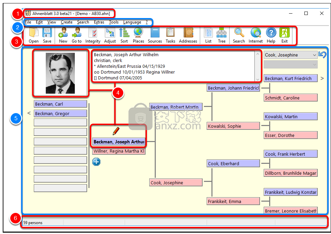Select Beckman, Johann Friedrich box
Viewport: 331px width, 234px height.
pyautogui.click(x=233, y=88)
